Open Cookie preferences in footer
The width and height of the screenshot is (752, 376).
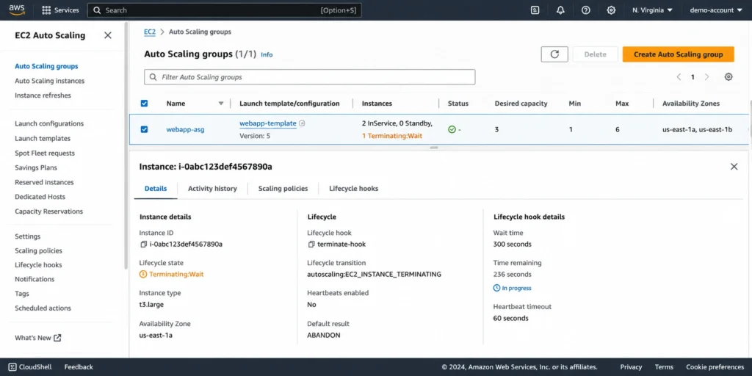(715, 367)
